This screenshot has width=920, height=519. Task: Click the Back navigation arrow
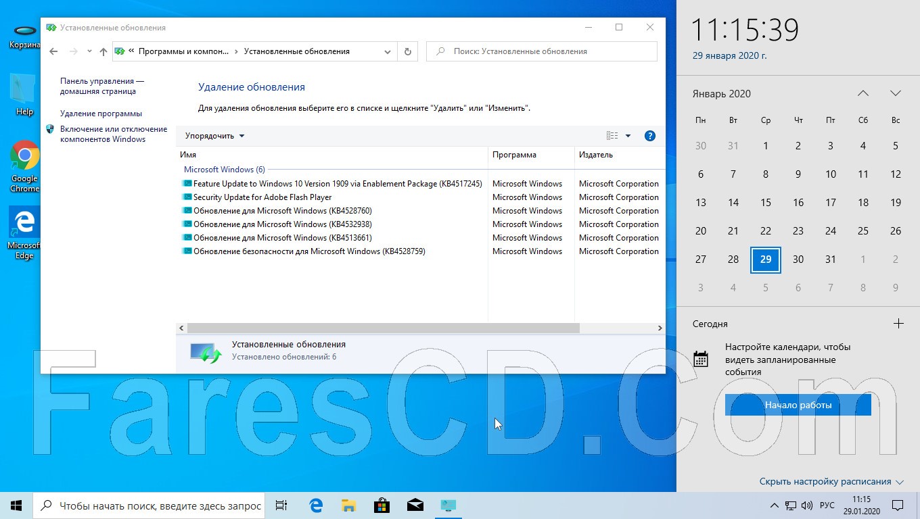pyautogui.click(x=54, y=51)
